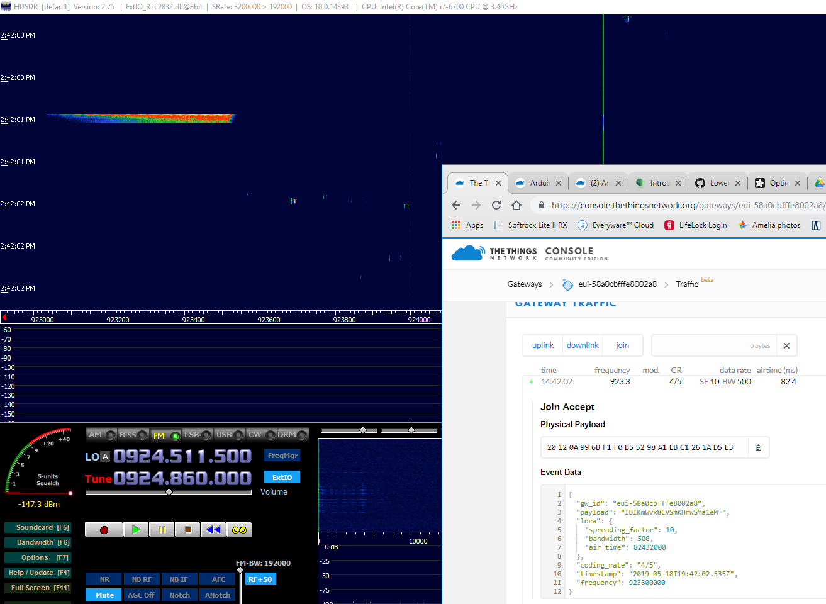Screen dimensions: 826x604
Task: Click the Chrome home icon
Action: point(516,205)
